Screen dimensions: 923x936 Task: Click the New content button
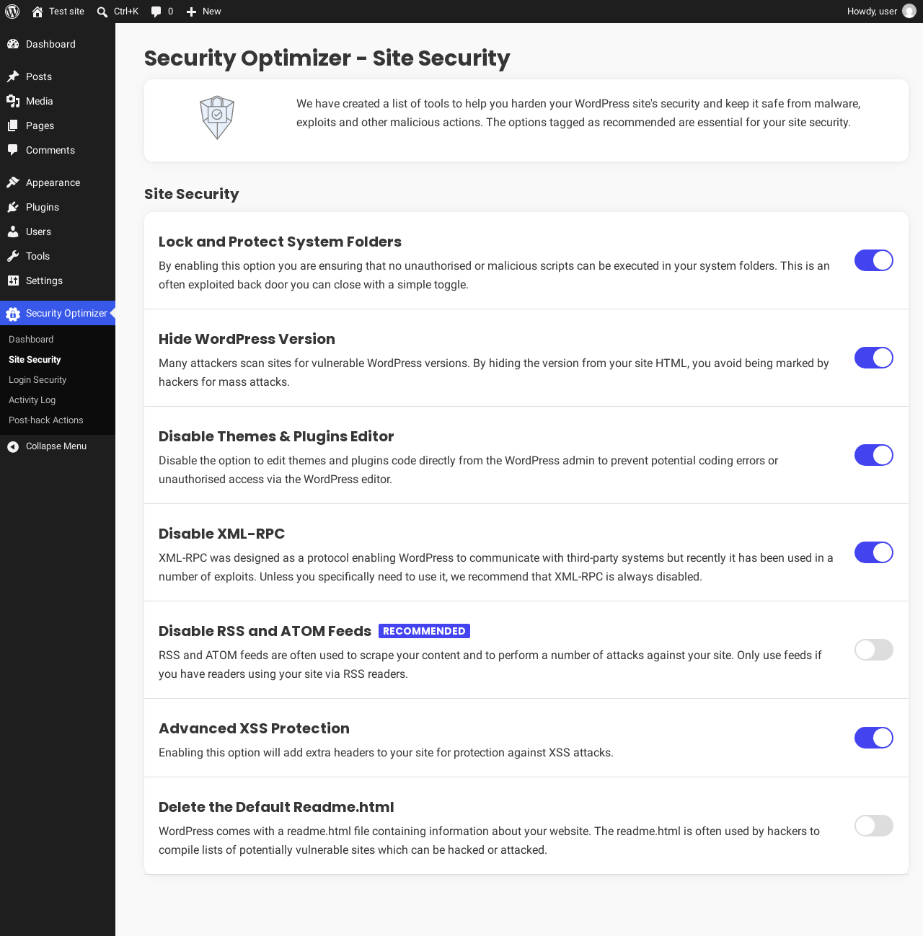203,12
